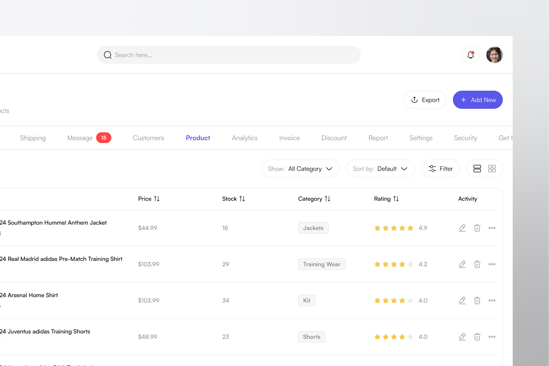Screen dimensions: 549x366
Task: Open more options for Juventus Shorts row
Action: pyautogui.click(x=492, y=337)
